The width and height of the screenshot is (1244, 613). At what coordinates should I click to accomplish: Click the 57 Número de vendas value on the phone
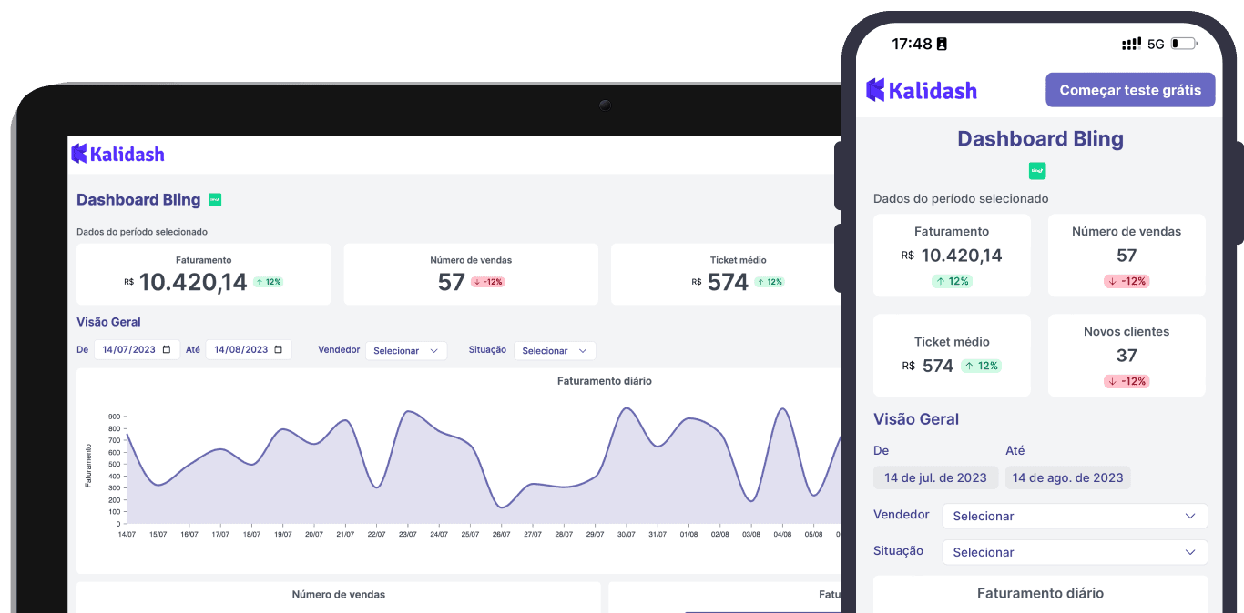(1127, 256)
